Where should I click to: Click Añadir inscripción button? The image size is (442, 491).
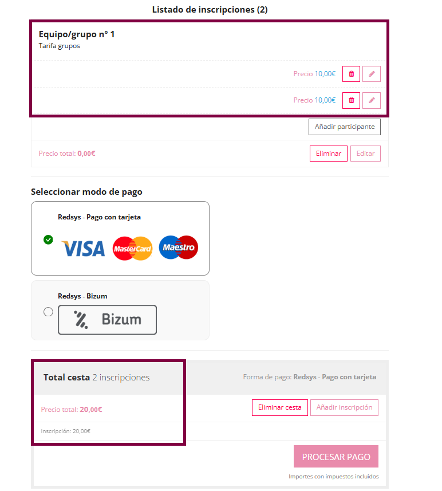[x=344, y=407]
